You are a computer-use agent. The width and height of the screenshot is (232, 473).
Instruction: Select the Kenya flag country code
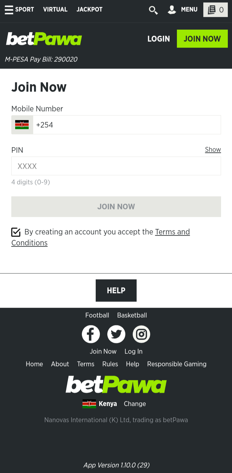tap(22, 125)
